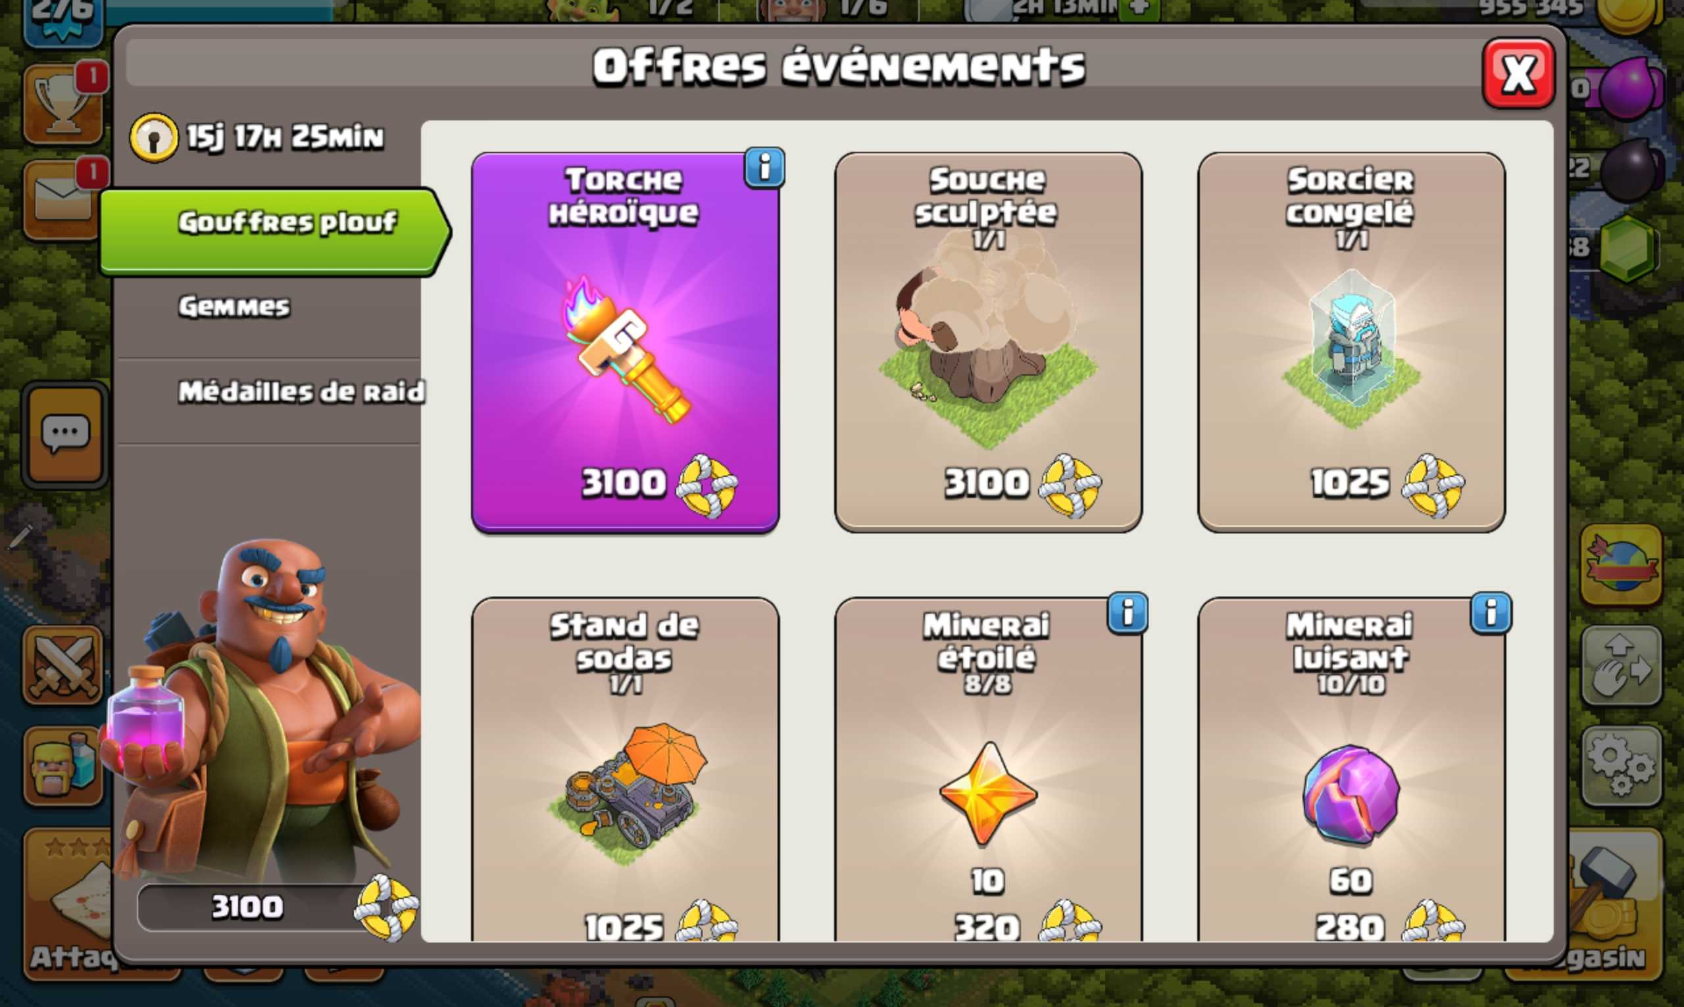Viewport: 1684px width, 1007px height.
Task: Open the settings gears icon
Action: (1622, 765)
